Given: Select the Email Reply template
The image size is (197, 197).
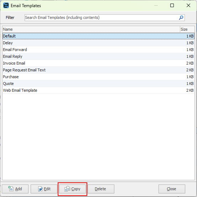Looking at the screenshot, I should click(98, 56).
